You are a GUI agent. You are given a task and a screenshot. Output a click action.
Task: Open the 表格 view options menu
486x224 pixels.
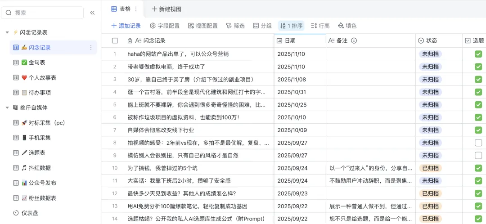coord(136,9)
